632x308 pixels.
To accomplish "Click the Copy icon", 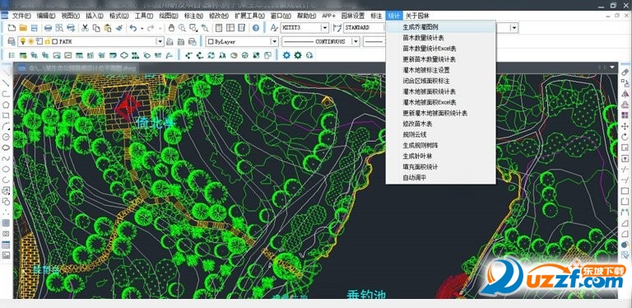I will click(x=96, y=28).
